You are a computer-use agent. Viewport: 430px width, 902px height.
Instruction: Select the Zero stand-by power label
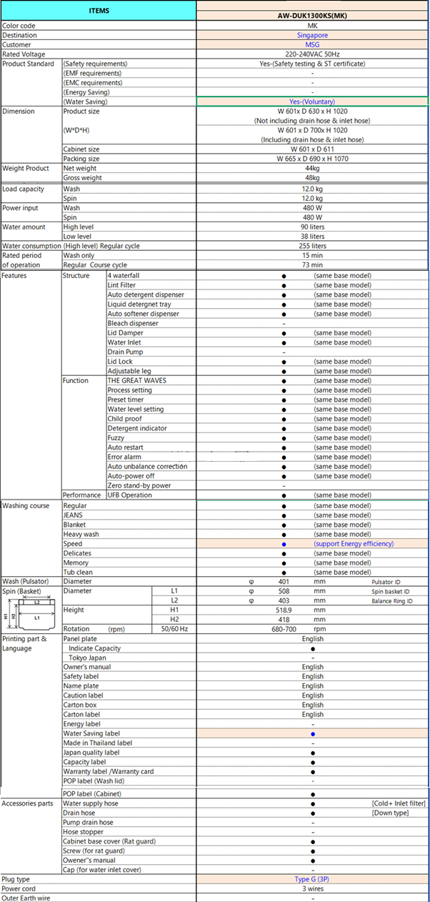(x=140, y=485)
